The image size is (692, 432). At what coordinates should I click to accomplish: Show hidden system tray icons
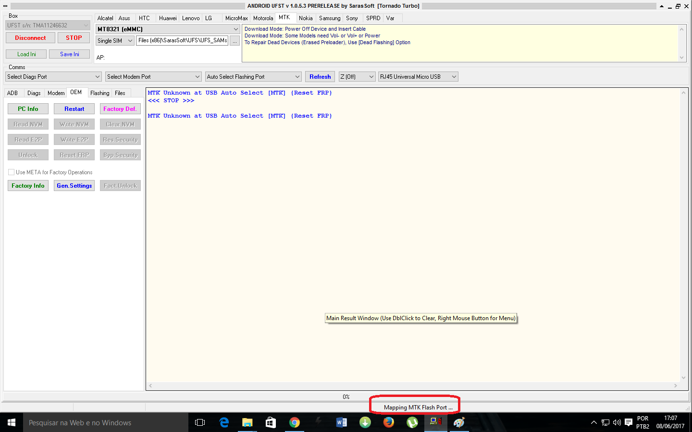point(594,422)
